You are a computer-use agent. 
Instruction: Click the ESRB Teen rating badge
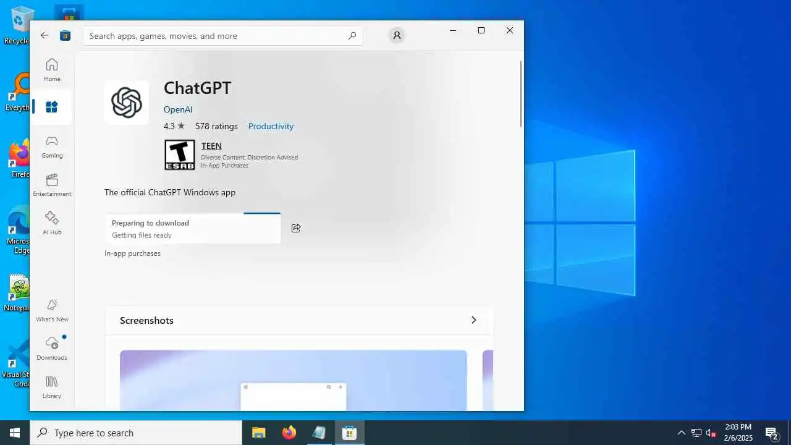tap(179, 155)
